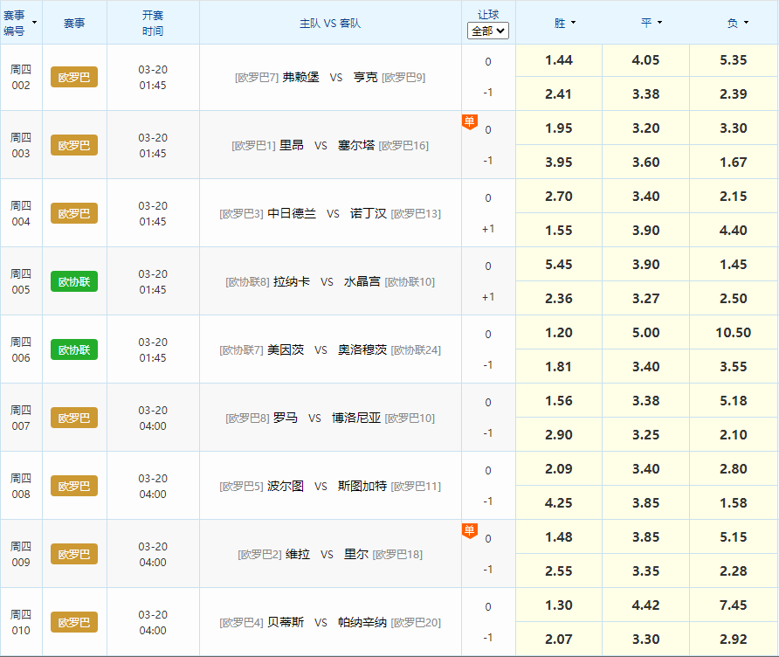The image size is (779, 657).
Task: Open home team 中日德兰 link
Action: tap(292, 213)
